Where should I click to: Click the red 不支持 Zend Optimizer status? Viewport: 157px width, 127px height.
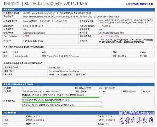click(26, 36)
